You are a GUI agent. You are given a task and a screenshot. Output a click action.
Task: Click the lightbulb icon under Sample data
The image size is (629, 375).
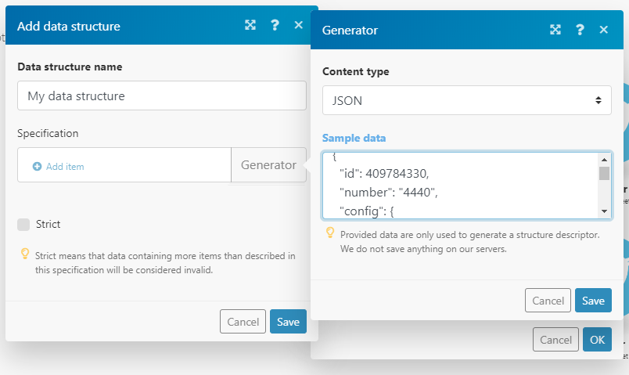click(330, 233)
